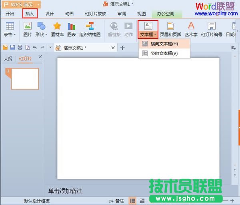
Task: Click the open folder icon in quick toolbar
Action: (5, 47)
